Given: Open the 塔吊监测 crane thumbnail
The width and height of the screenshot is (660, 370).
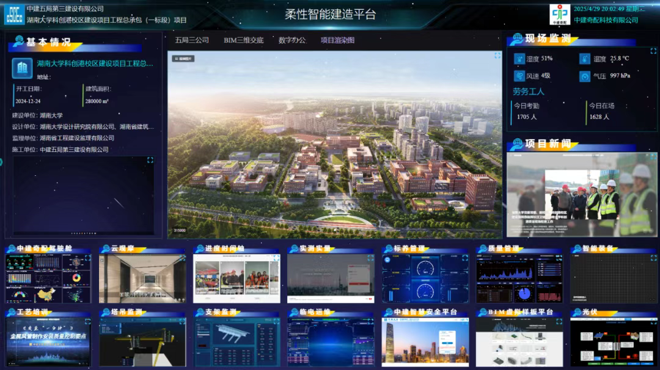Looking at the screenshot, I should click(142, 342).
